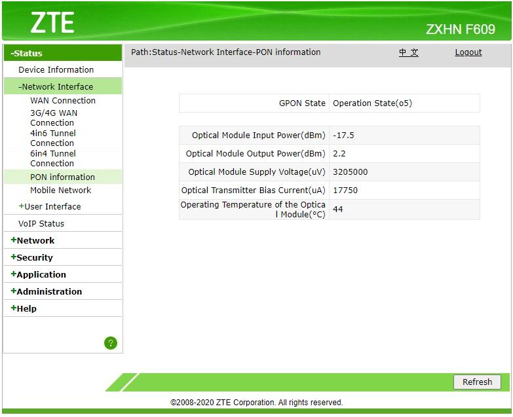Click the ZTE logo in header
This screenshot has width=513, height=417.
pyautogui.click(x=52, y=23)
